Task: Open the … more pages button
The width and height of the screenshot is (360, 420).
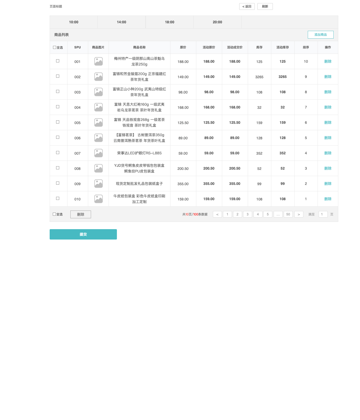Action: (x=278, y=214)
